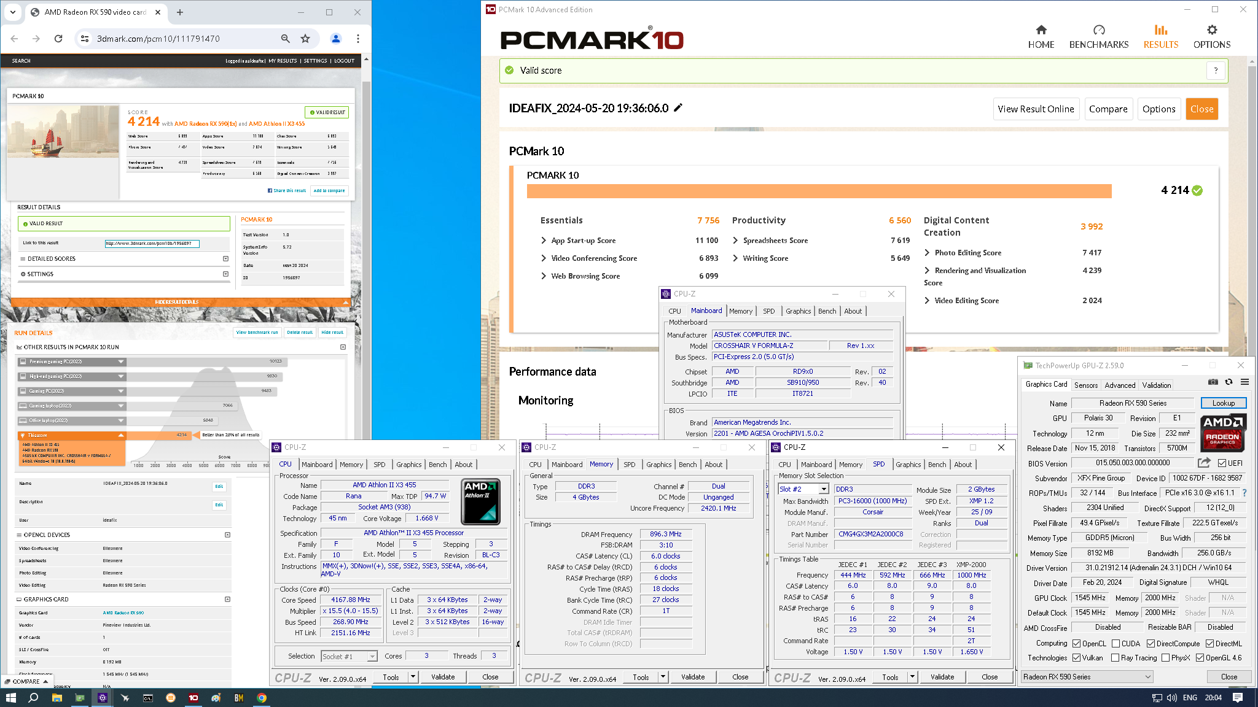Screen dimensions: 1258x707
Task: Edit result name with pencil icon
Action: (x=678, y=107)
